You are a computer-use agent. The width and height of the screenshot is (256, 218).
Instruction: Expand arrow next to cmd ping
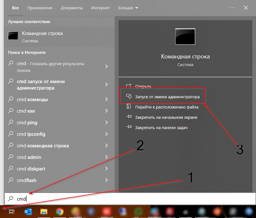tap(107, 122)
